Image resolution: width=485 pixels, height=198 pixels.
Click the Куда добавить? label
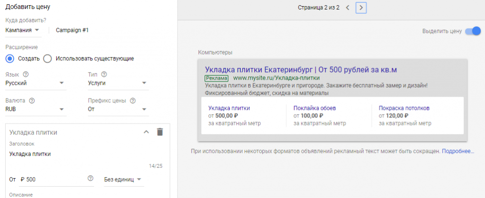[x=26, y=20]
